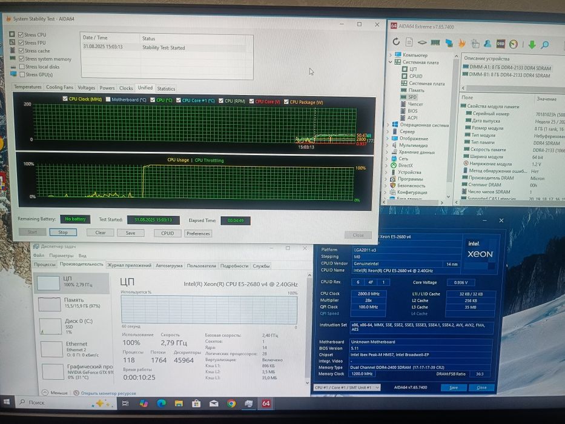This screenshot has width=565, height=424.
Task: Switch to Statistics tab
Action: point(166,88)
